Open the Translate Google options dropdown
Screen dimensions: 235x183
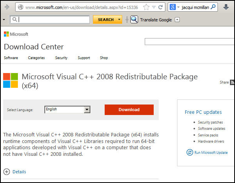click(x=177, y=19)
